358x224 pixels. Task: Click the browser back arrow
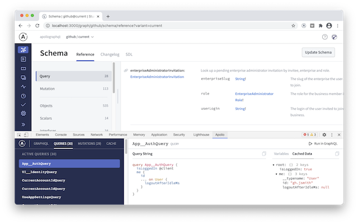click(21, 26)
